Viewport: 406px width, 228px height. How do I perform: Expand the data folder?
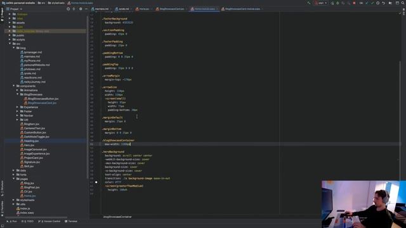[14, 170]
